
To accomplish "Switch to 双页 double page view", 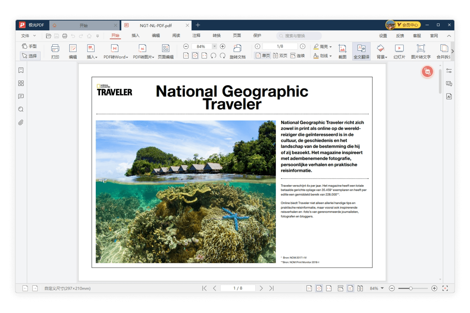I will pyautogui.click(x=280, y=56).
